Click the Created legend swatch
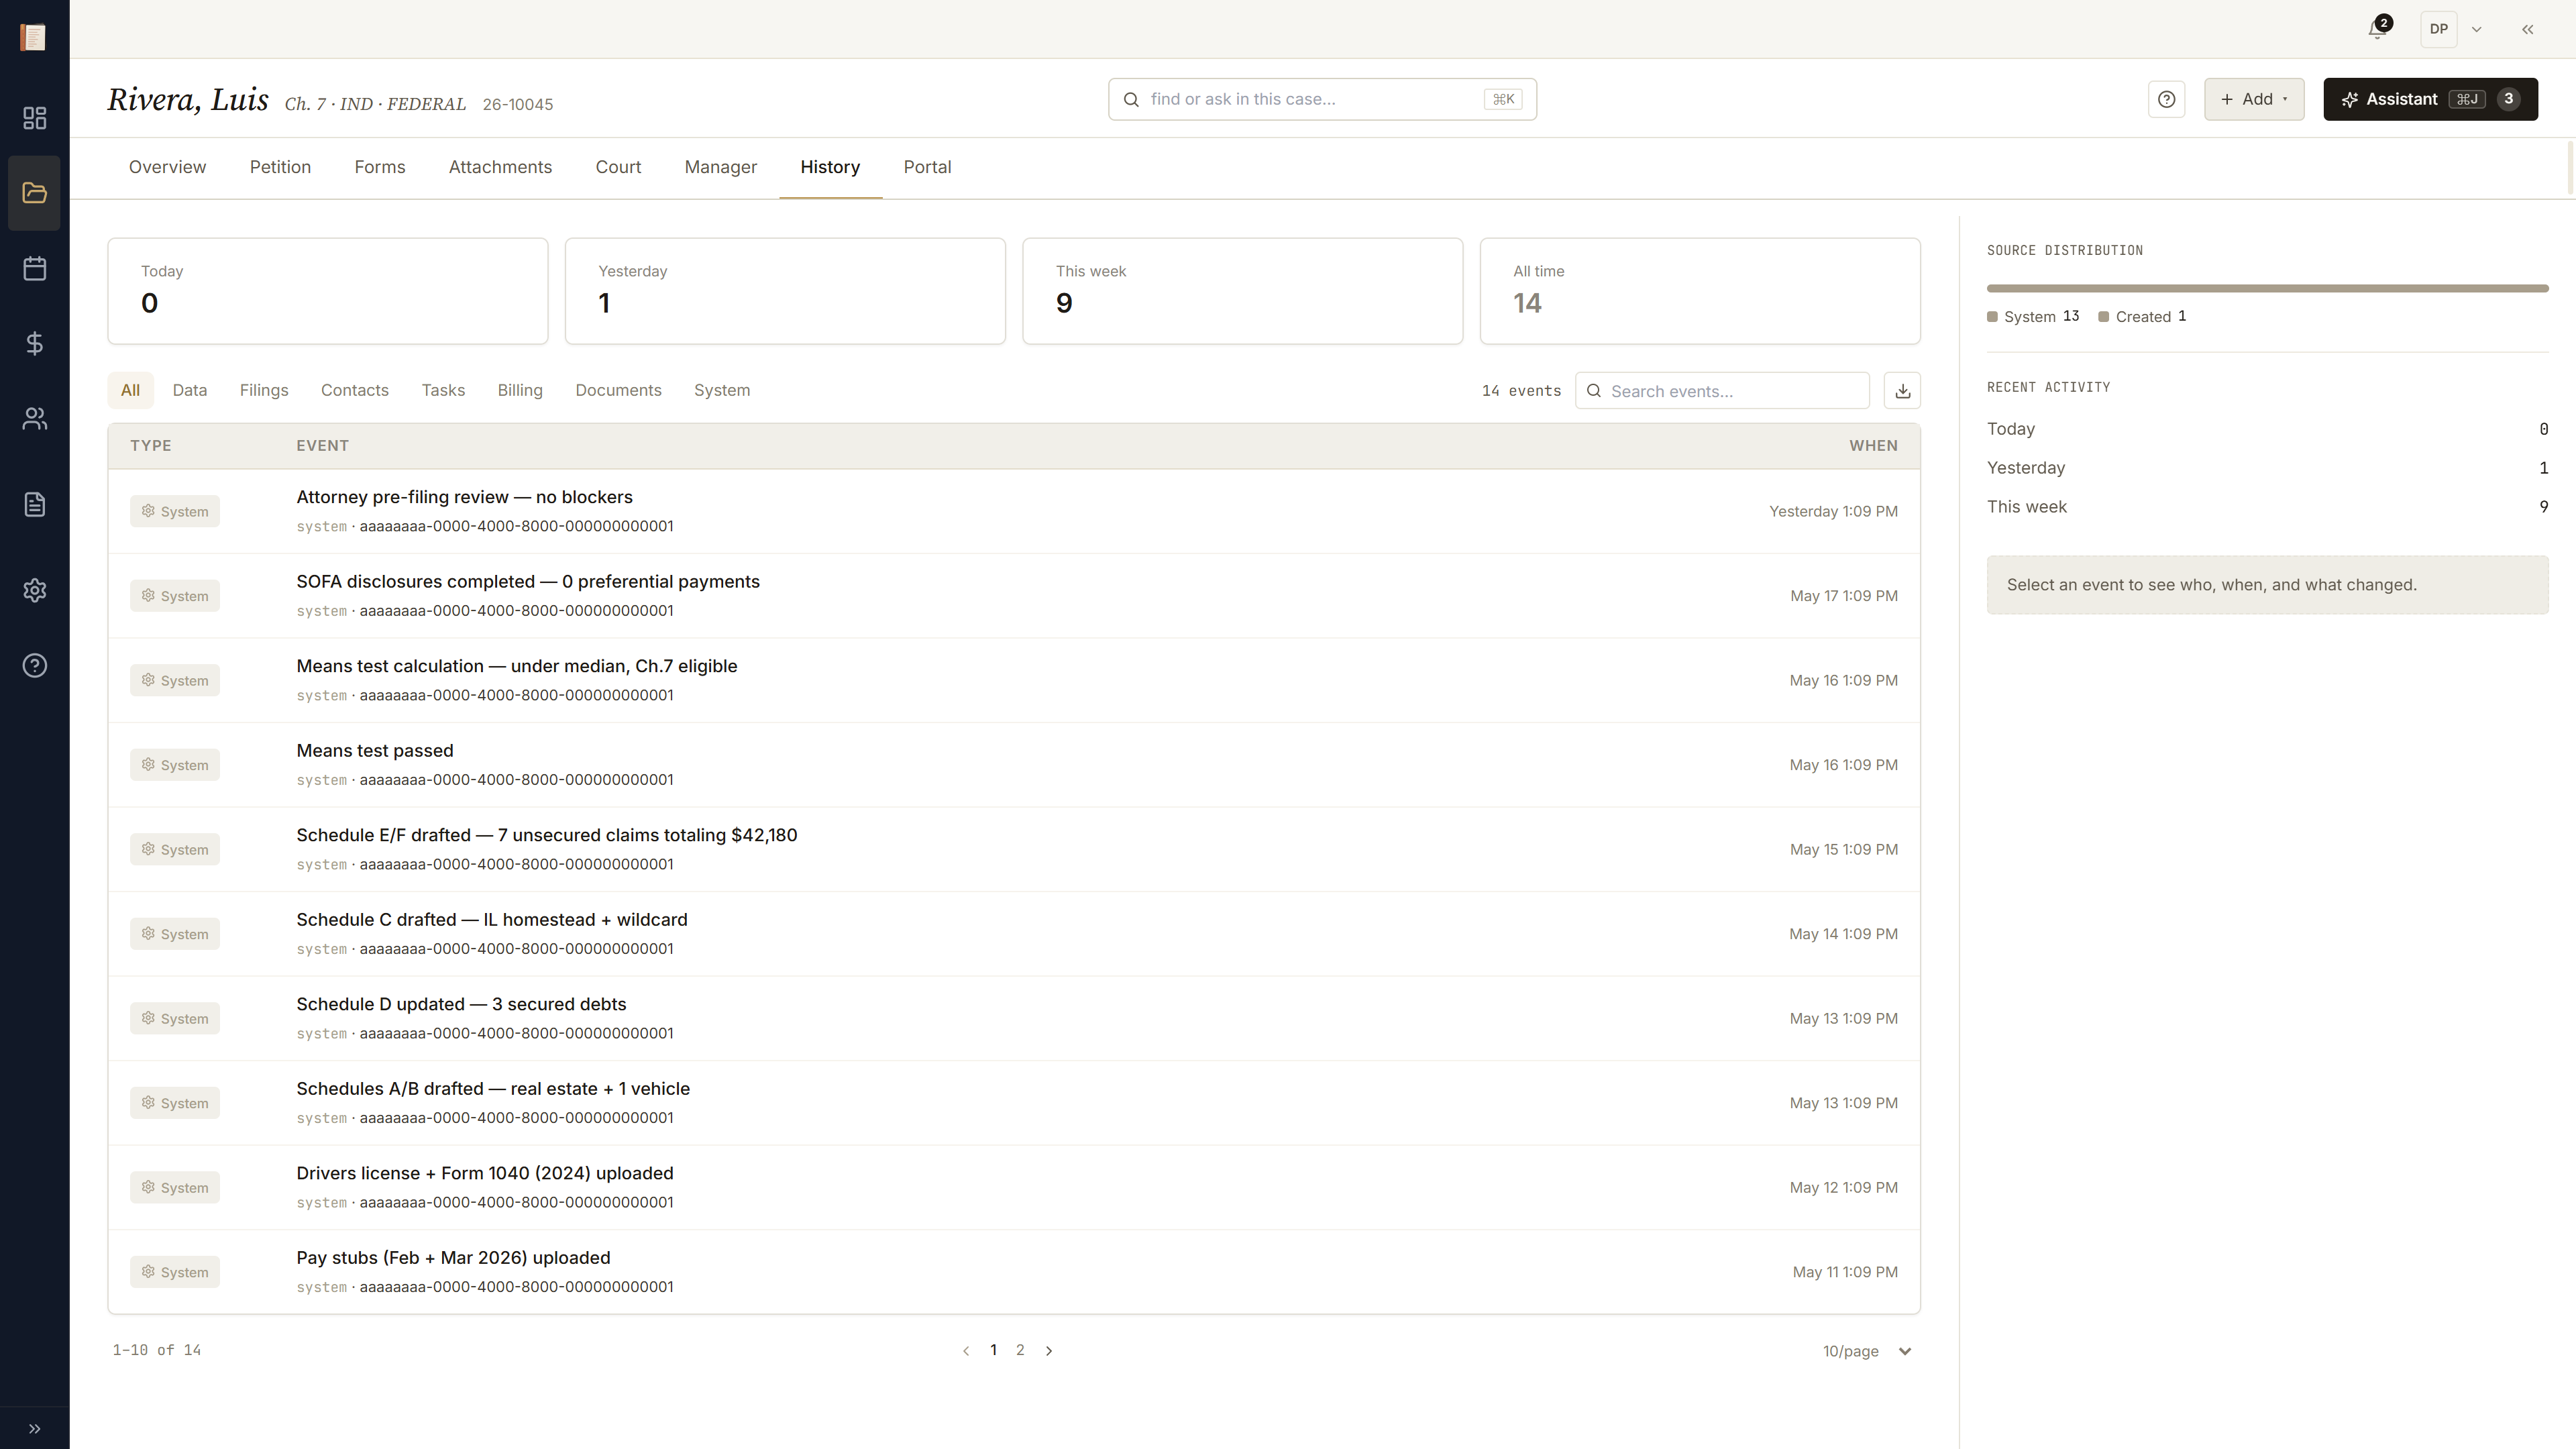This screenshot has width=2576, height=1449. 2103,317
